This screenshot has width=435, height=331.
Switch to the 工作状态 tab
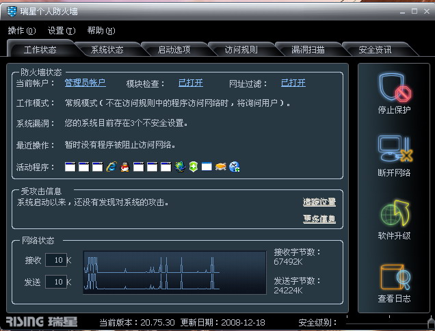point(40,49)
